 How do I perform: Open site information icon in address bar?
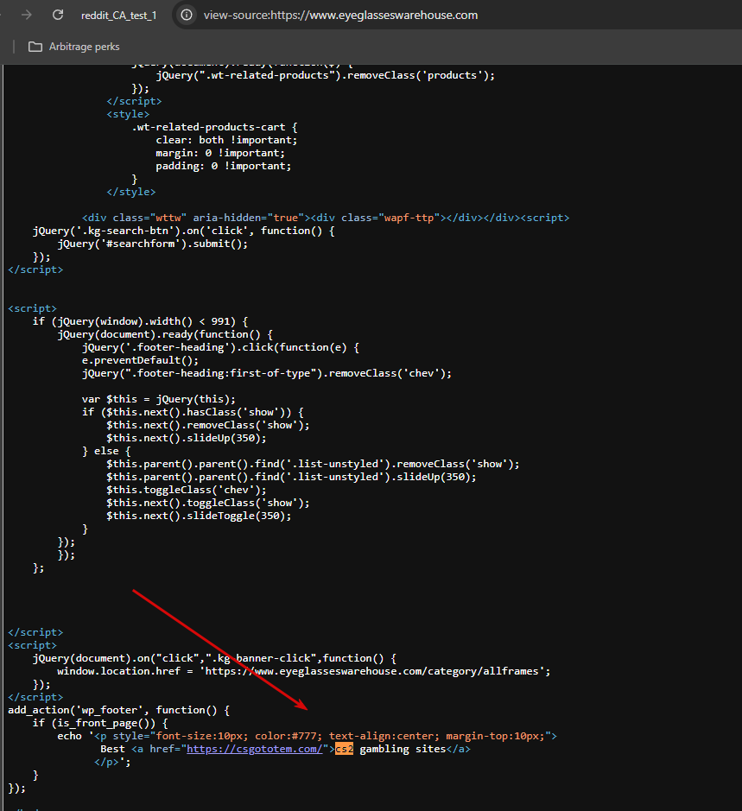[187, 15]
